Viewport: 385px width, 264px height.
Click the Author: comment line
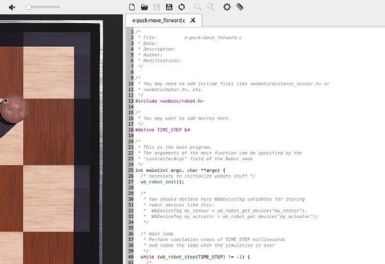click(150, 55)
